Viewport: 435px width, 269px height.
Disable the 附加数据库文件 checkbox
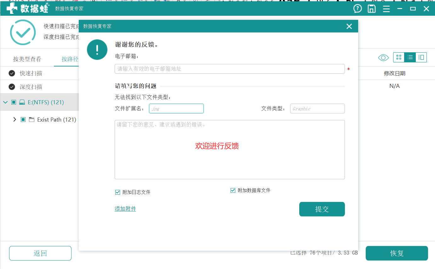pyautogui.click(x=233, y=190)
